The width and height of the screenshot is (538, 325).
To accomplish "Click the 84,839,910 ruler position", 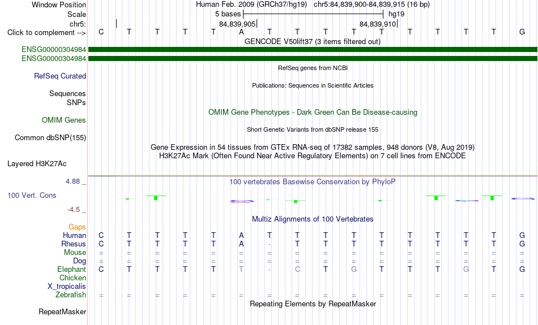I will point(378,24).
